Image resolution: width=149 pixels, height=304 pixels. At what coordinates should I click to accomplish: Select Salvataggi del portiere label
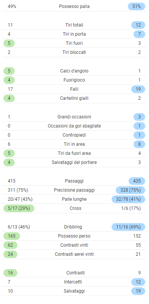(x=74, y=162)
